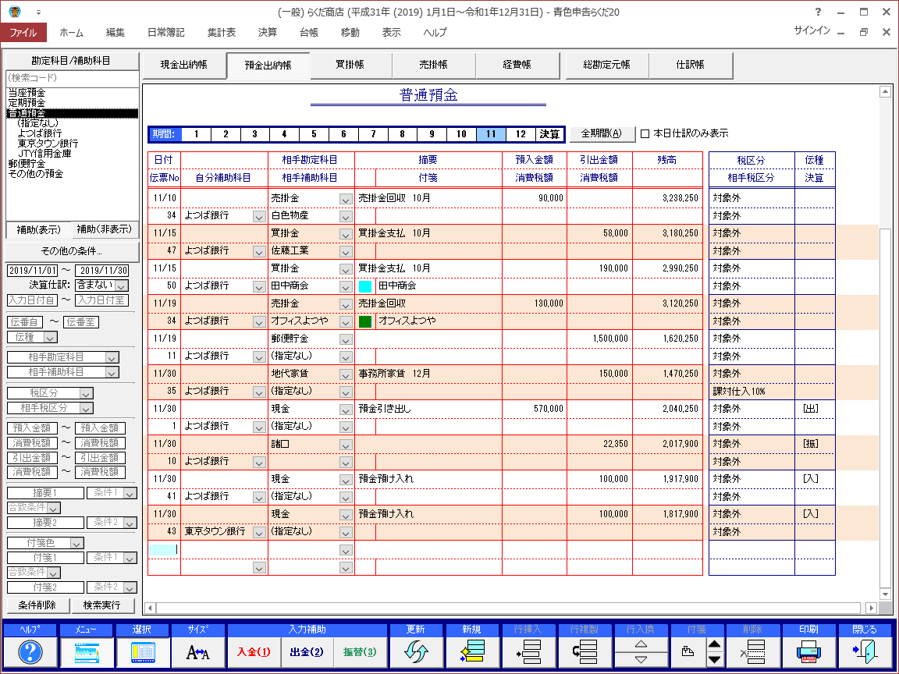Click the Help question mark icon
The width and height of the screenshot is (899, 674).
pos(30,652)
